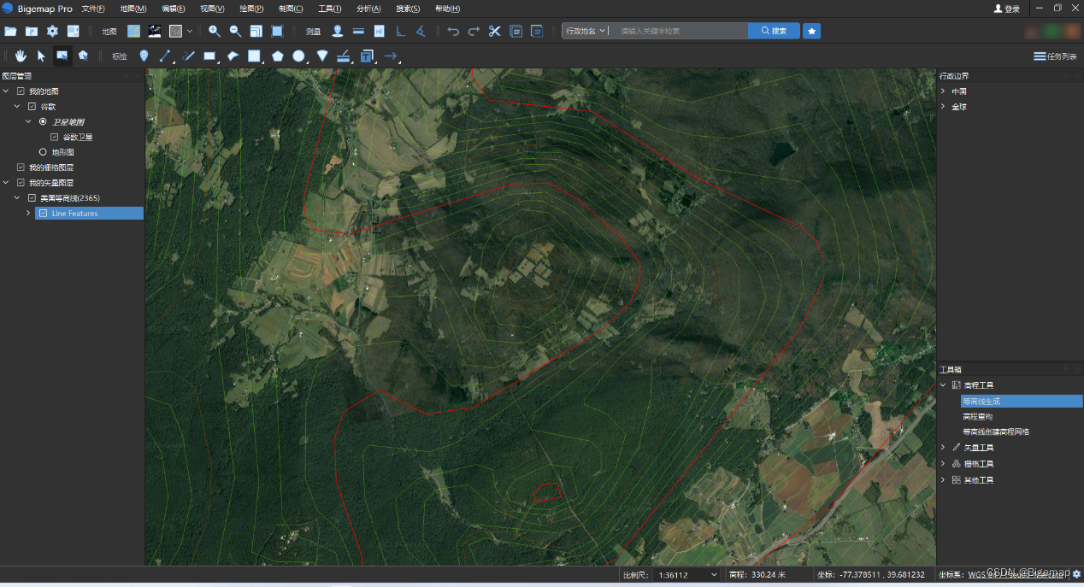The width and height of the screenshot is (1084, 587).
Task: Click the star favorites button
Action: click(811, 31)
